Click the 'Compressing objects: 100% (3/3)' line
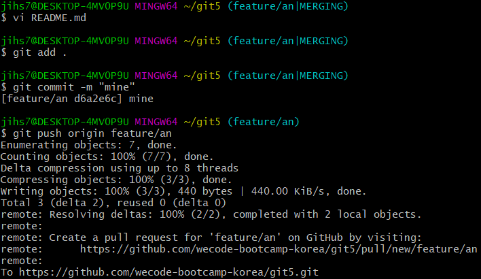Image resolution: width=481 pixels, height=279 pixels. click(116, 180)
